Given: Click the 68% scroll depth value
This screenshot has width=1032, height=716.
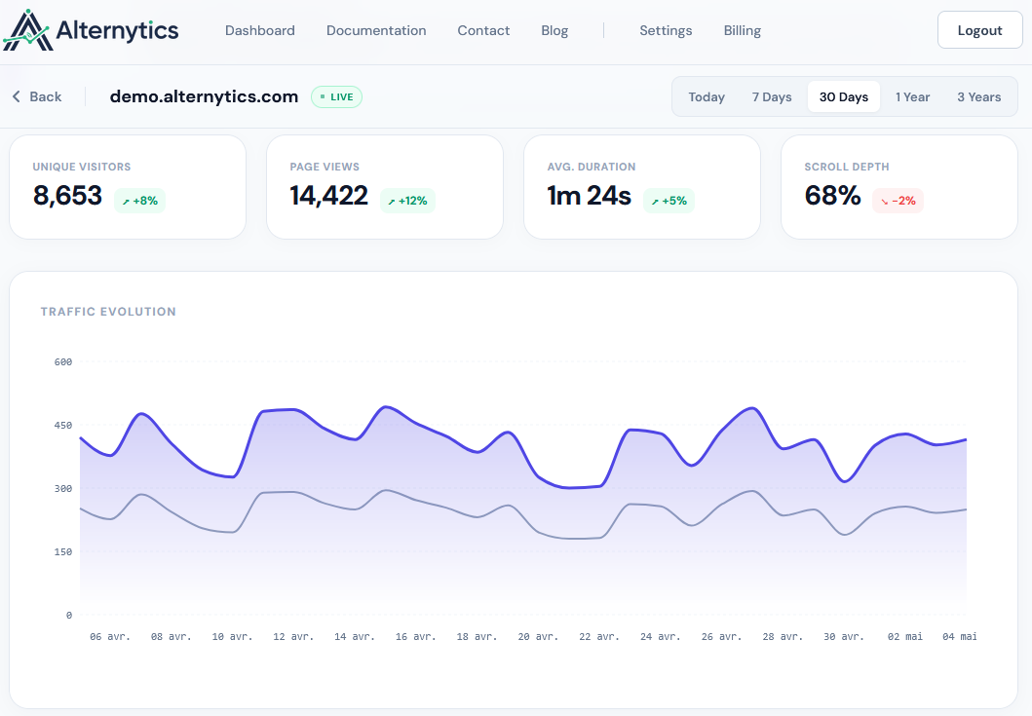Looking at the screenshot, I should click(832, 196).
